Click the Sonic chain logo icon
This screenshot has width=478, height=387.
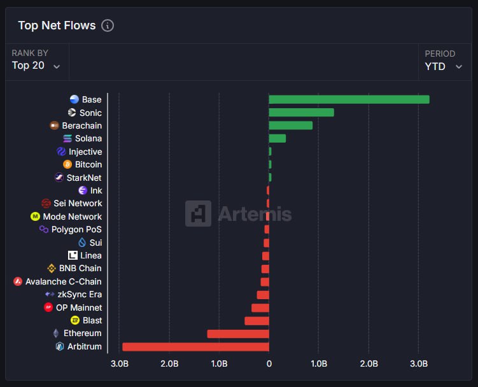[x=72, y=113]
